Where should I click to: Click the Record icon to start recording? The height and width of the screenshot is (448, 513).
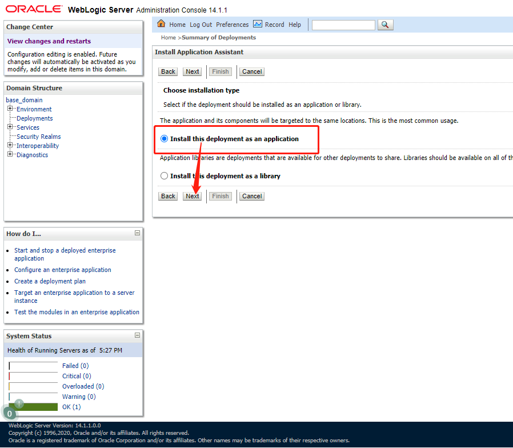point(258,25)
